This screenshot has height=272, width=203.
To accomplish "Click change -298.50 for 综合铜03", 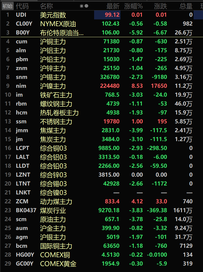I will [157, 148].
